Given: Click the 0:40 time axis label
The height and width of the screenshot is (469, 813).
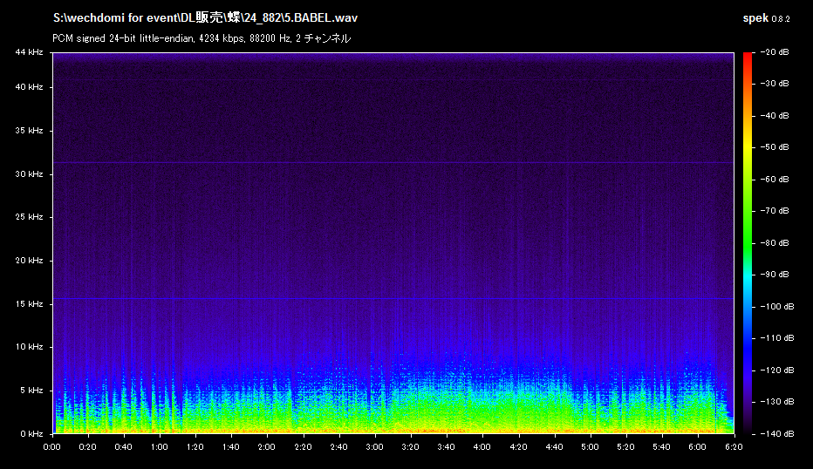Looking at the screenshot, I should click(123, 446).
